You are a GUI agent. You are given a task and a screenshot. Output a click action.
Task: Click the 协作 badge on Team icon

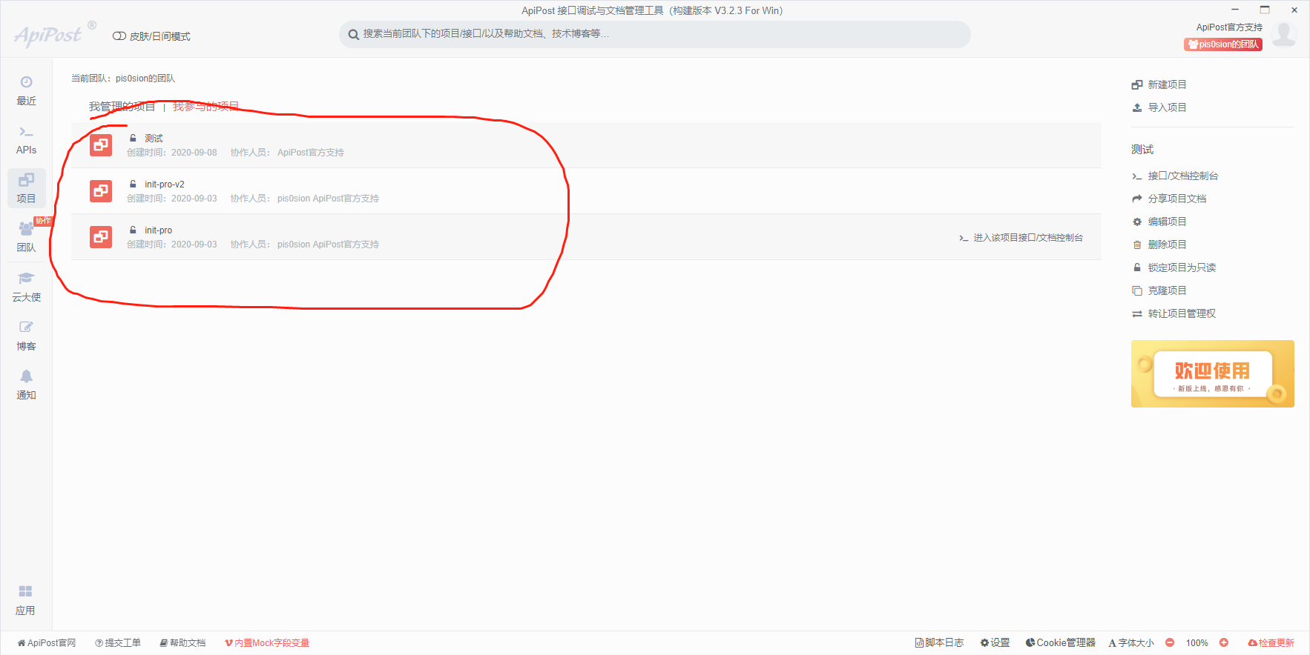pyautogui.click(x=43, y=221)
